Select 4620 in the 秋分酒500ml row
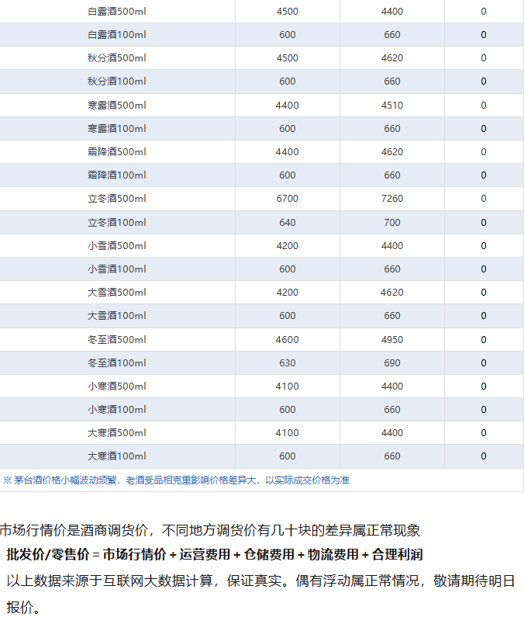The image size is (524, 624). pyautogui.click(x=392, y=58)
